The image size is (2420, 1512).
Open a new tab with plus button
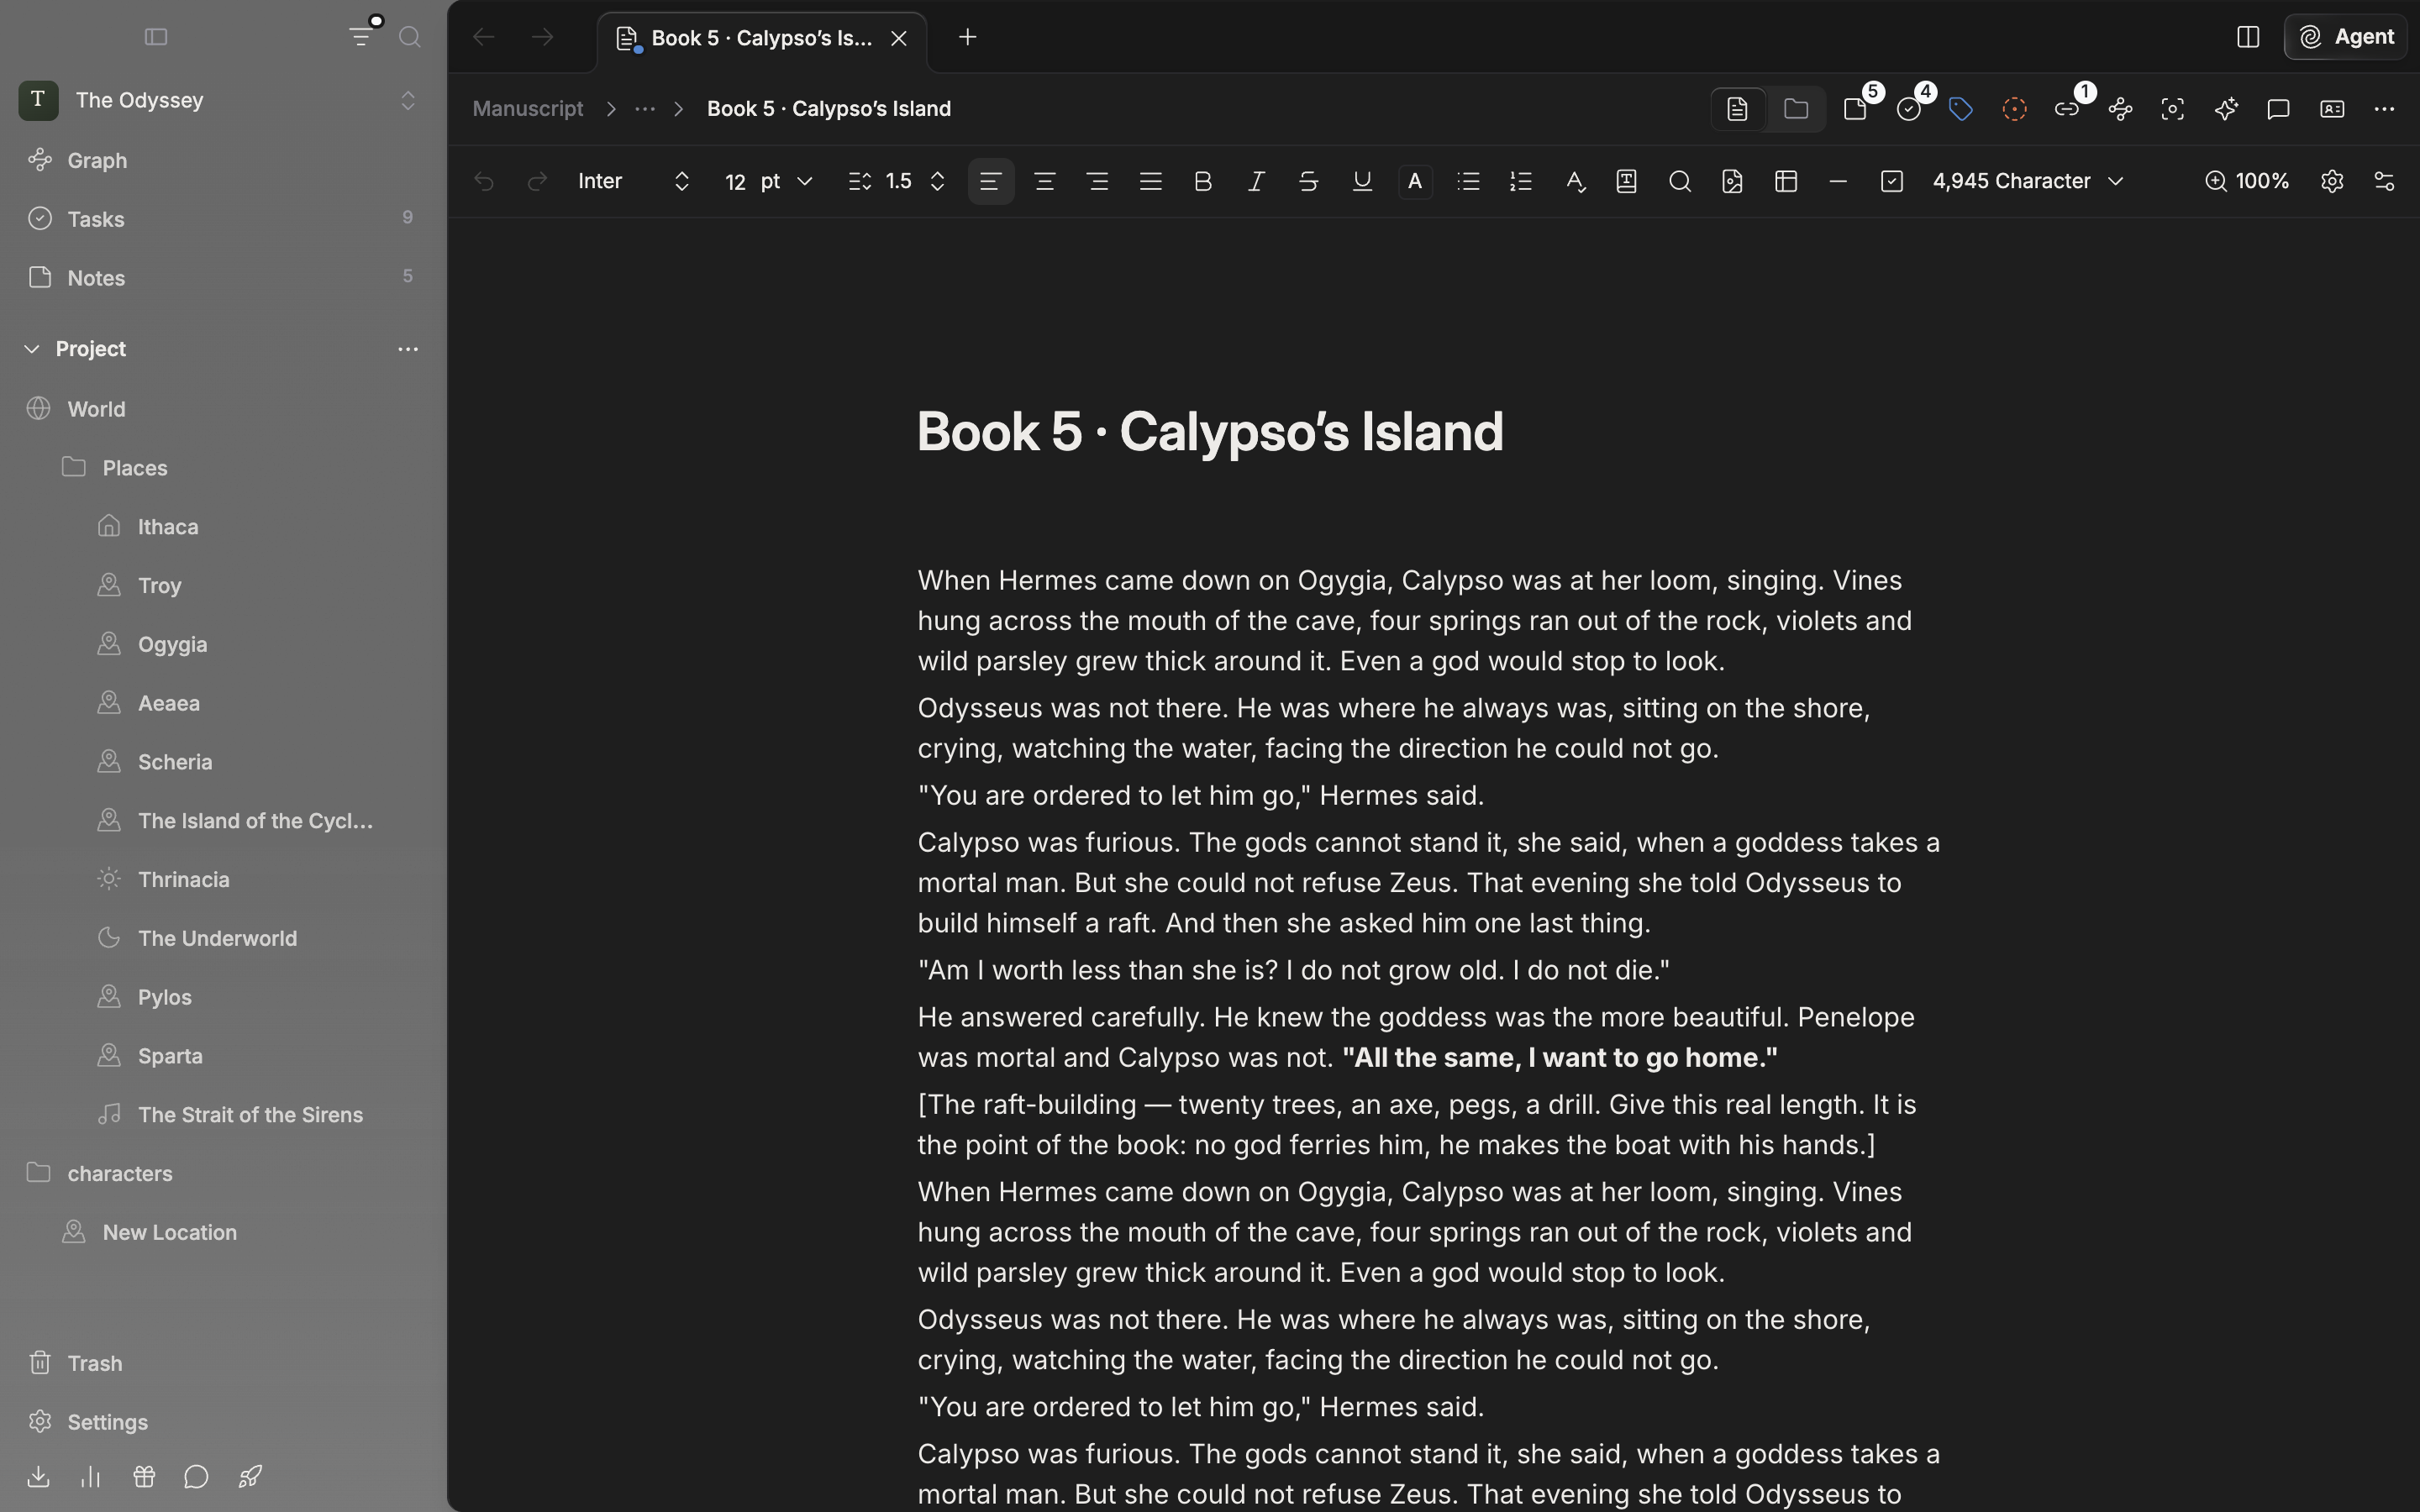click(967, 38)
